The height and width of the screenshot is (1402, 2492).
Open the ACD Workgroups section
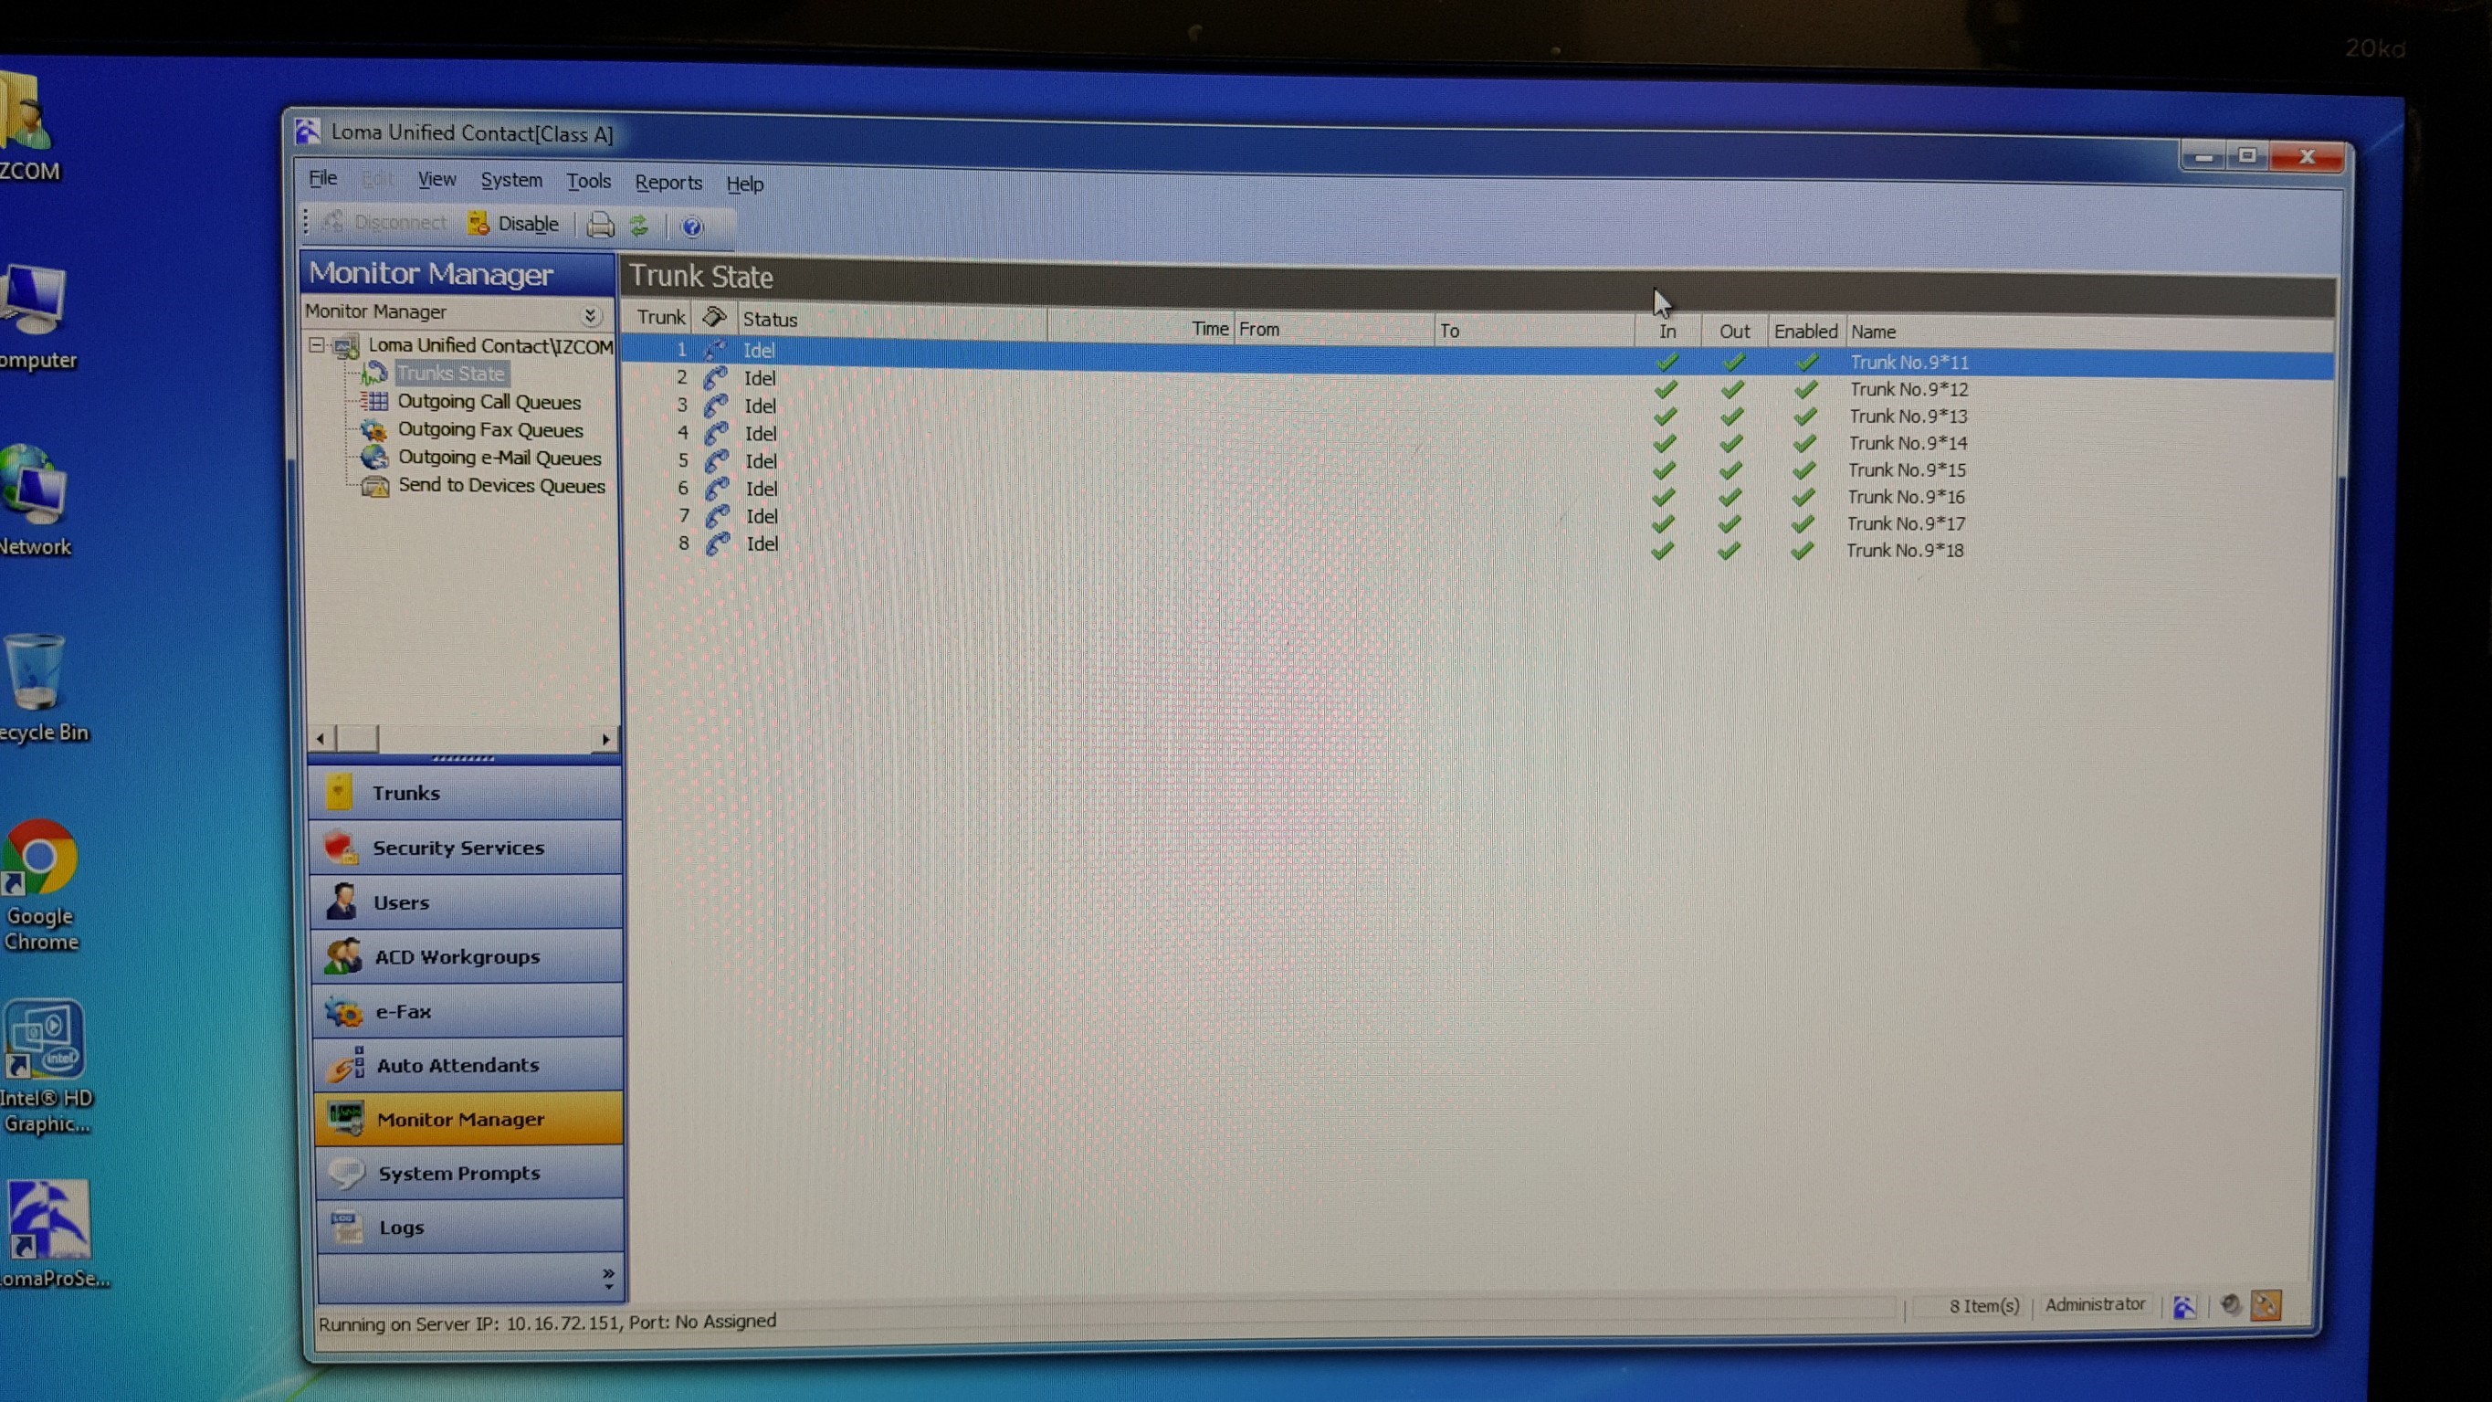point(457,957)
